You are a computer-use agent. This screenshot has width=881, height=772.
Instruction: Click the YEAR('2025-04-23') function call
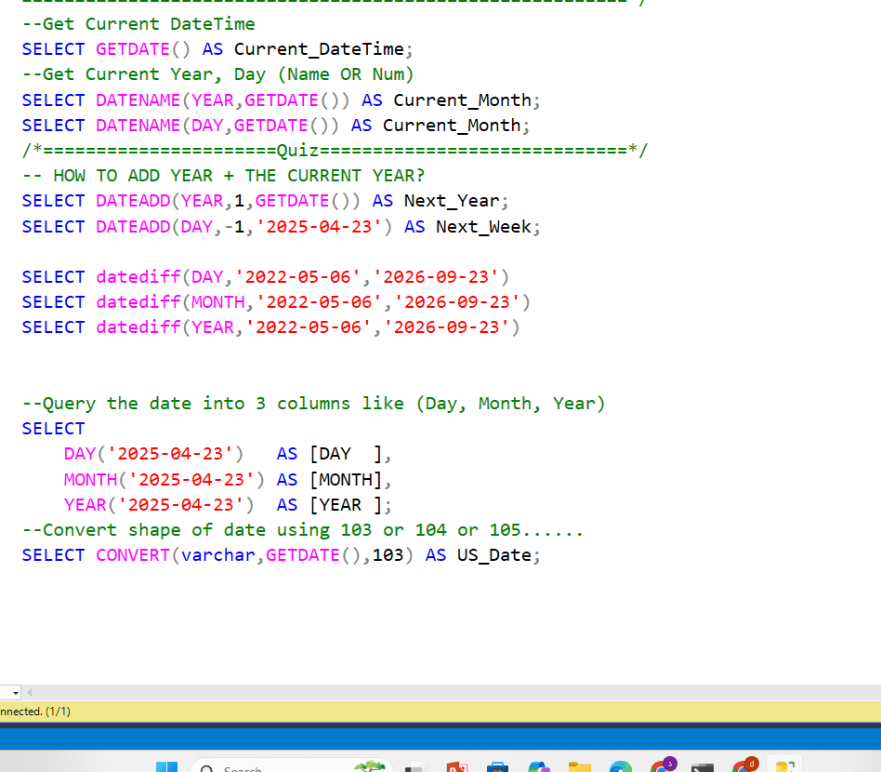coord(159,505)
